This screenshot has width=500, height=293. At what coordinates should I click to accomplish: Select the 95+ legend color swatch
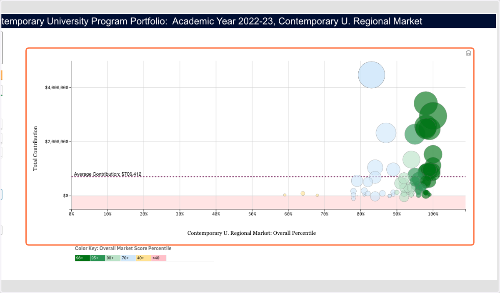[97, 258]
